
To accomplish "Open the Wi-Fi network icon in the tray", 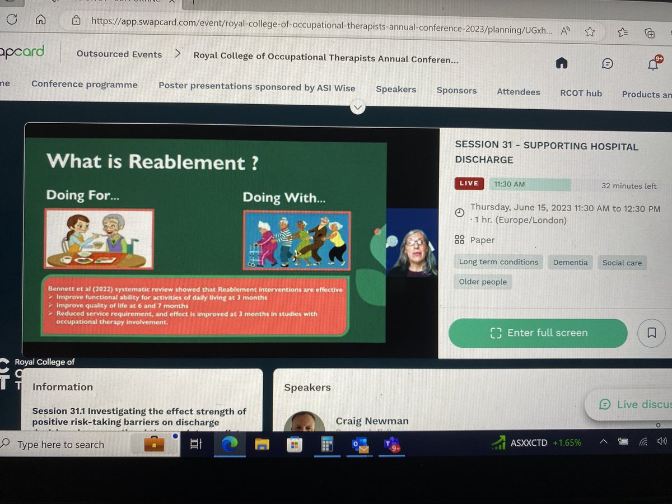I will 643,442.
